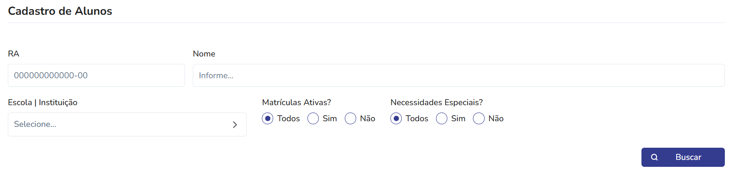Screen dimensions: 737x179
Task: Click the Selecione... placeholder text
Action: pos(35,124)
